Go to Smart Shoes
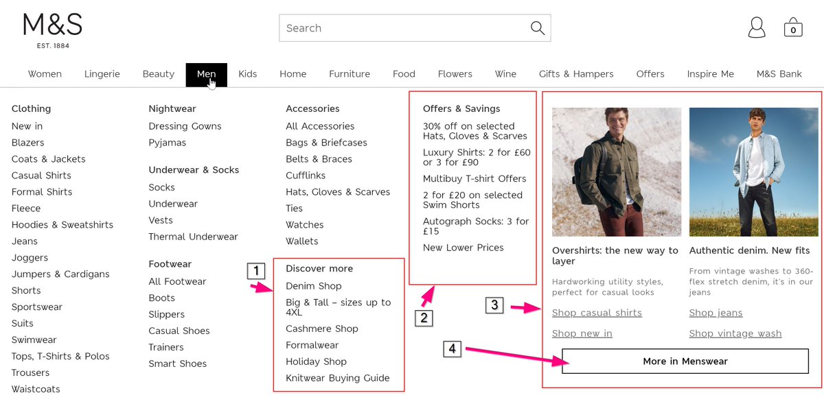Viewport: 824px width, 404px height. click(x=178, y=364)
